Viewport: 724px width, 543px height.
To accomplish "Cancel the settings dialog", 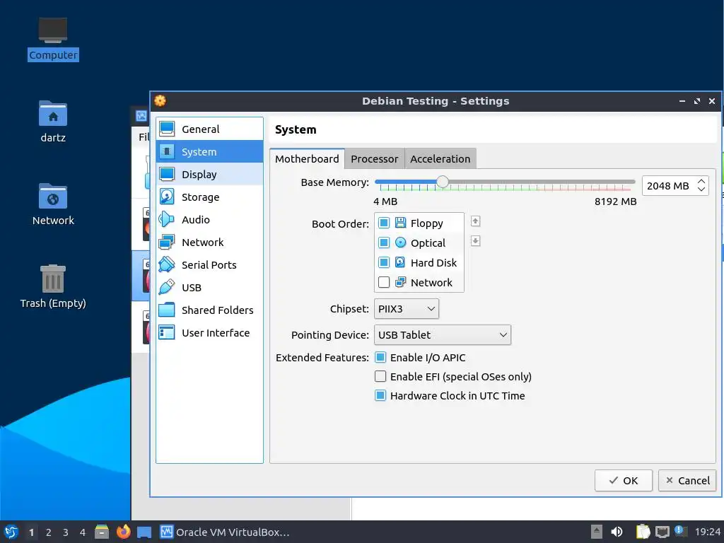I will (x=687, y=481).
